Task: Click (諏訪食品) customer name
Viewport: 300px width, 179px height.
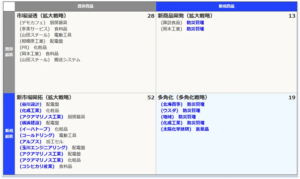Action: 172,23
